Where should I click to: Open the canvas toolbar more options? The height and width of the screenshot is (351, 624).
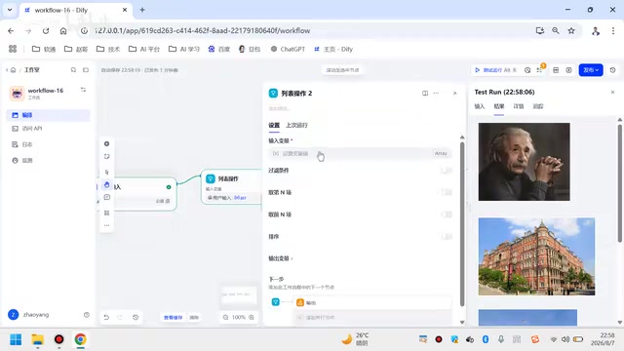pyautogui.click(x=106, y=225)
